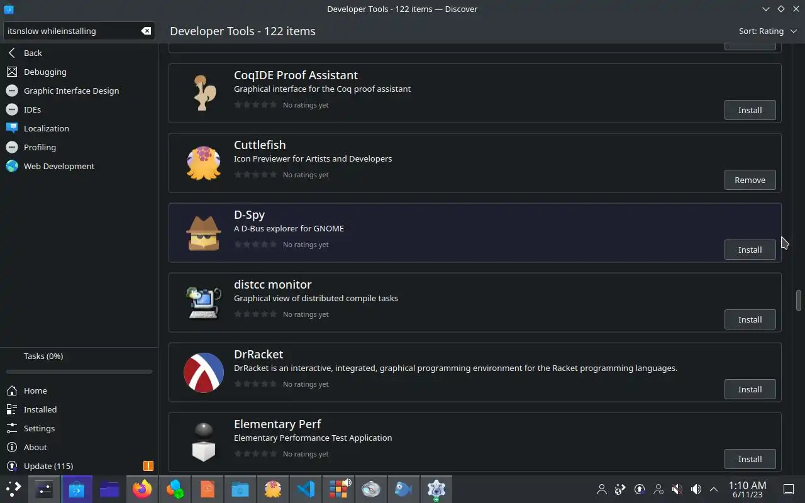Click the orange update warning badge

148,466
